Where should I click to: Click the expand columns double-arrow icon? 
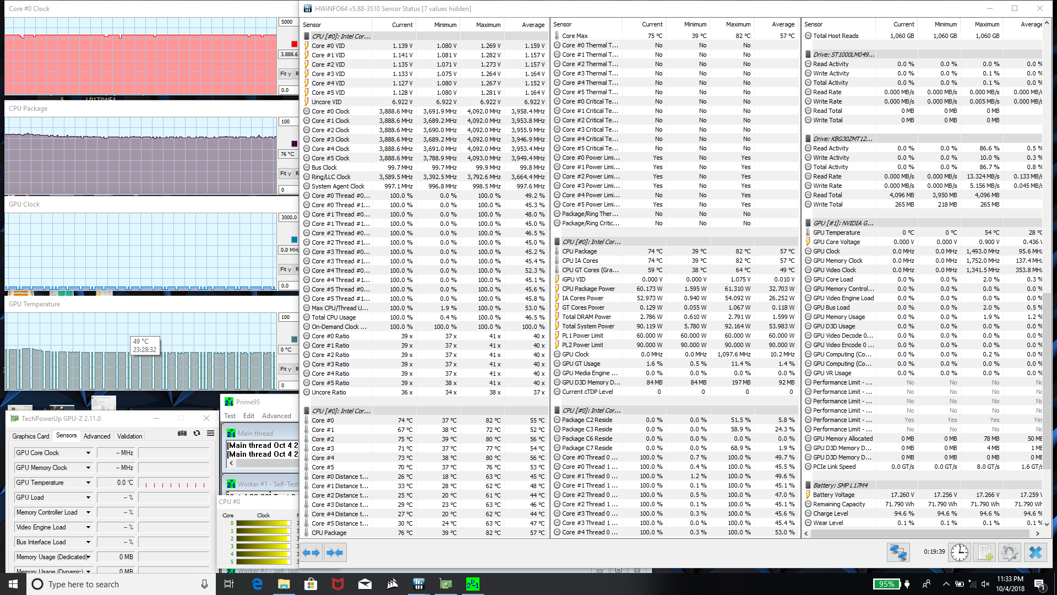pyautogui.click(x=311, y=553)
